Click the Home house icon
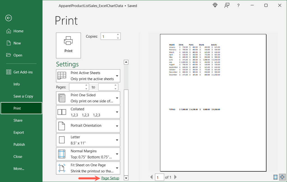Image resolution: width=287 pixels, height=182 pixels. point(9,31)
